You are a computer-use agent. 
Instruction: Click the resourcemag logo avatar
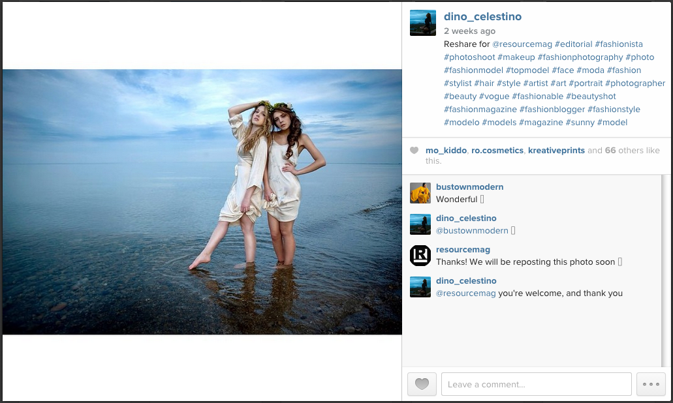420,256
